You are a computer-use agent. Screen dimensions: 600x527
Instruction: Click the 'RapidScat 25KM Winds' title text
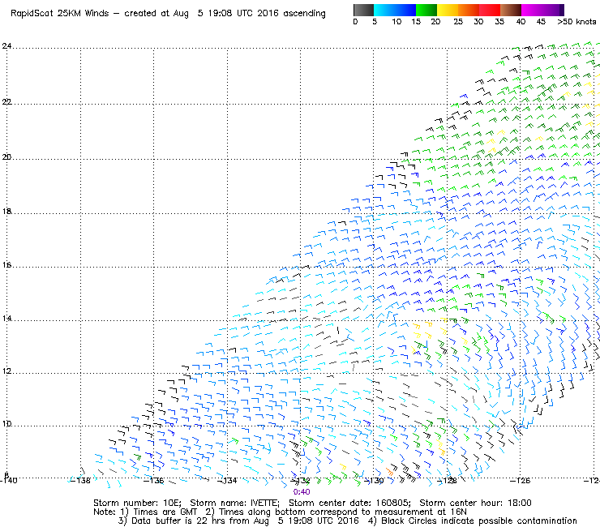[x=60, y=14]
